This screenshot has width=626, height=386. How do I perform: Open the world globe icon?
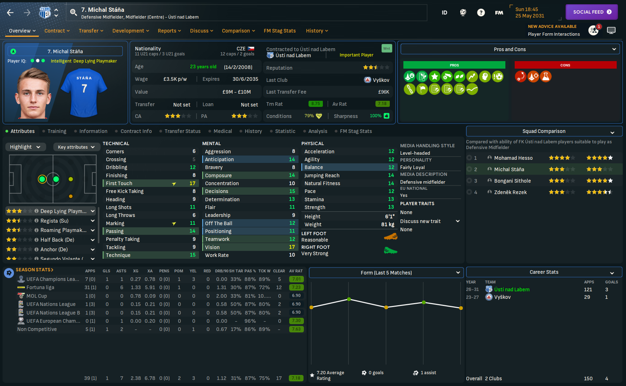pyautogui.click(x=463, y=13)
